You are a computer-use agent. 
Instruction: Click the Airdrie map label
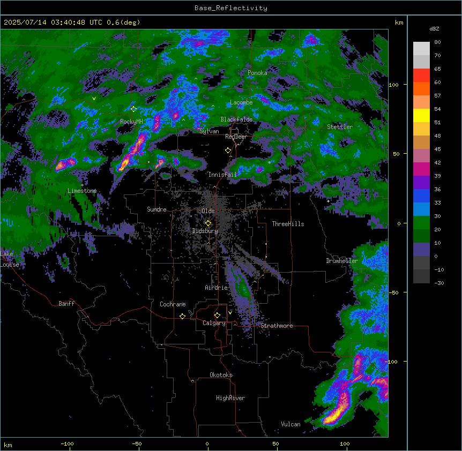click(x=217, y=288)
